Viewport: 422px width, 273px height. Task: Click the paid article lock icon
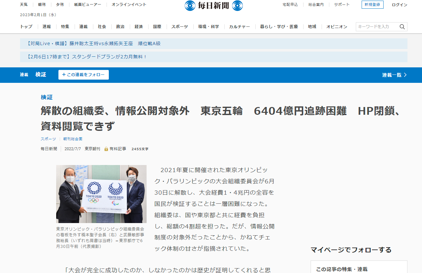point(106,149)
